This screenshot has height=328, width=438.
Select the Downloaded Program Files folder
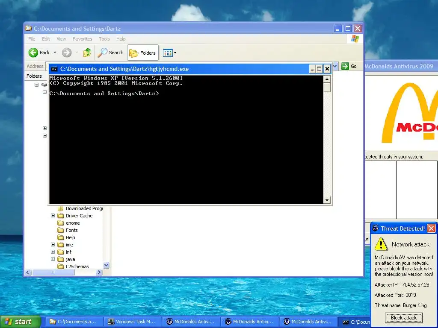[80, 208]
